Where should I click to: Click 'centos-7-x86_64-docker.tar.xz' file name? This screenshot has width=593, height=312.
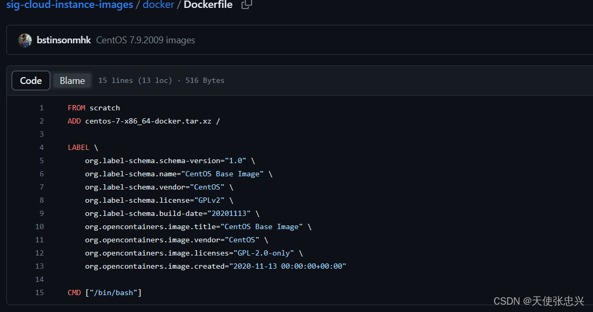148,121
